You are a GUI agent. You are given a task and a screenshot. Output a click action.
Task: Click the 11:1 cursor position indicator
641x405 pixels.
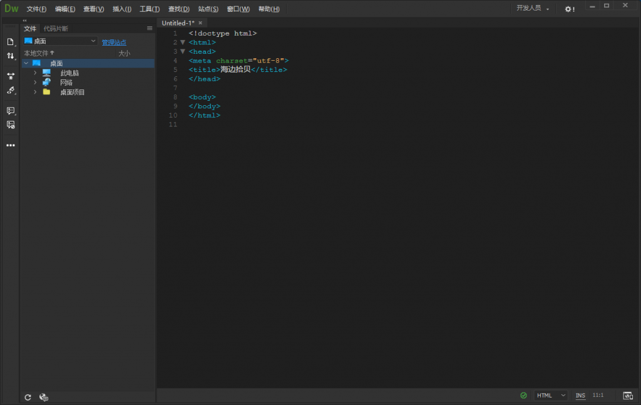click(x=598, y=395)
